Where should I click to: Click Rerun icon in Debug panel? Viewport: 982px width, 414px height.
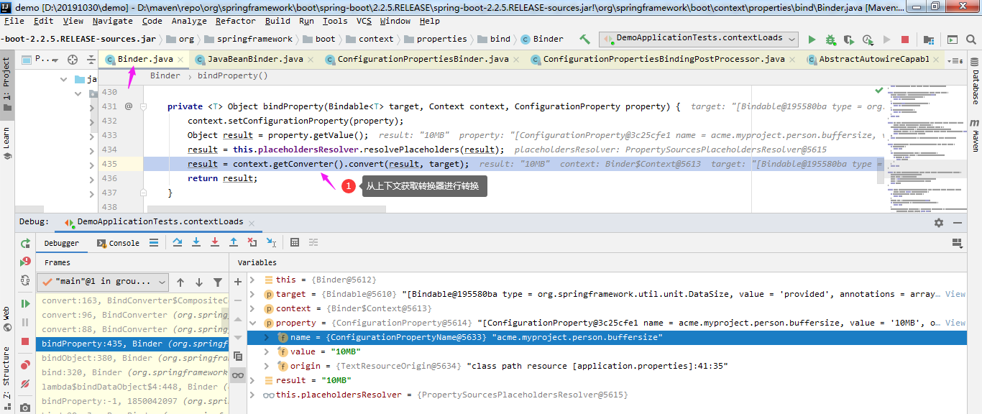pyautogui.click(x=25, y=244)
